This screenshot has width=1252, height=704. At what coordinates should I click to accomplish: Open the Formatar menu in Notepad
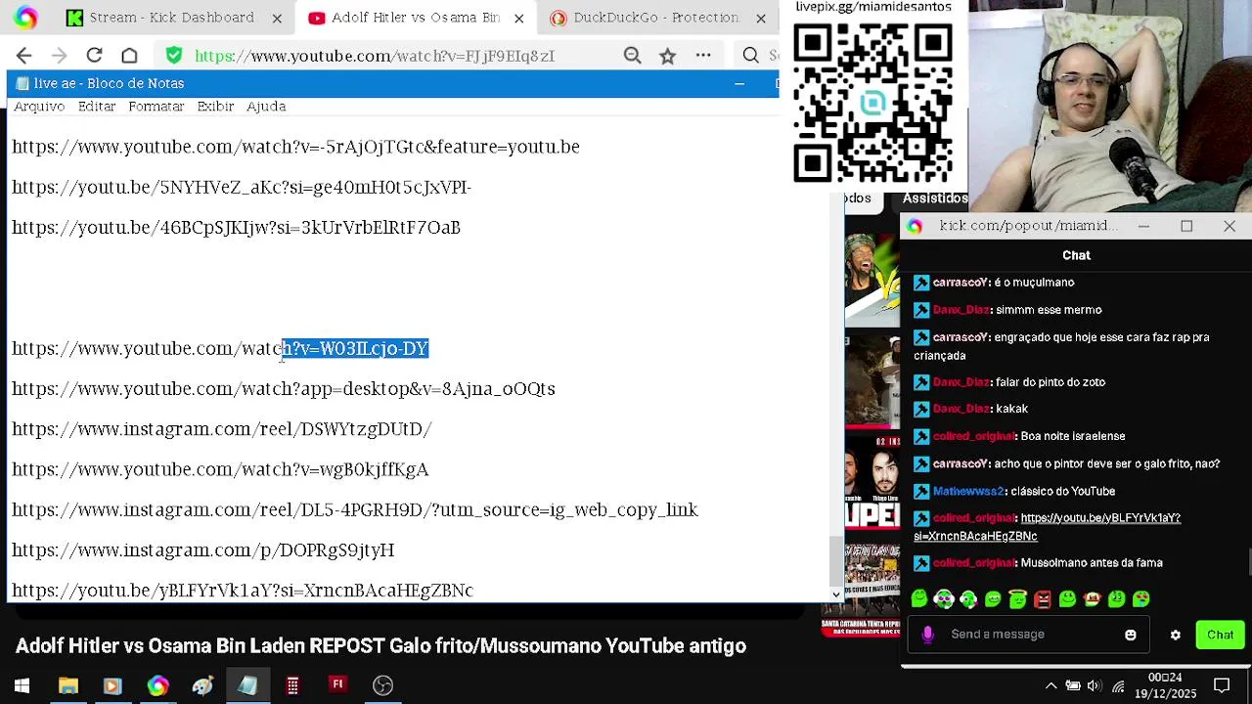(x=156, y=107)
